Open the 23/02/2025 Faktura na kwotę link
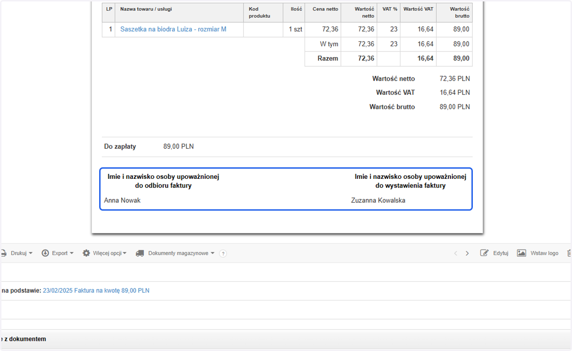Viewport: 572px width, 351px height. tap(96, 290)
